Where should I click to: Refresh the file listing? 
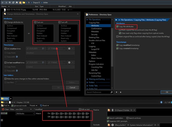tap(13, 3)
